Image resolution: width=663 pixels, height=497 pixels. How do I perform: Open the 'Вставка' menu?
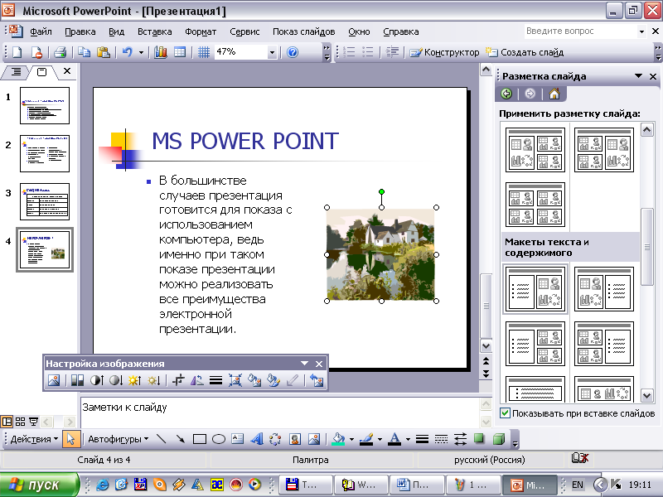tap(154, 31)
